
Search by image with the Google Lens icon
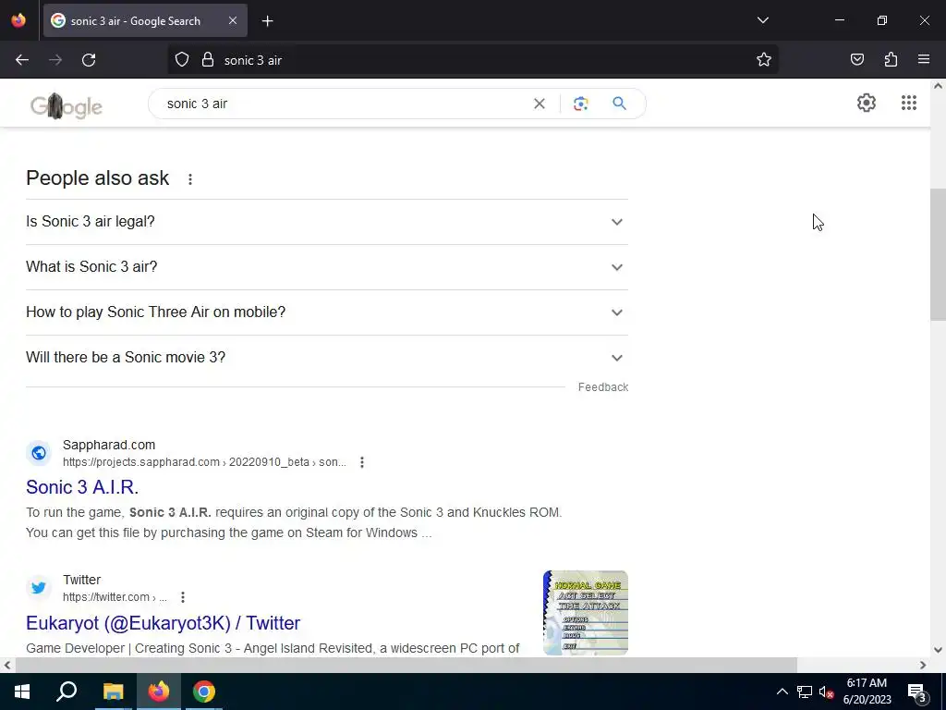581,104
